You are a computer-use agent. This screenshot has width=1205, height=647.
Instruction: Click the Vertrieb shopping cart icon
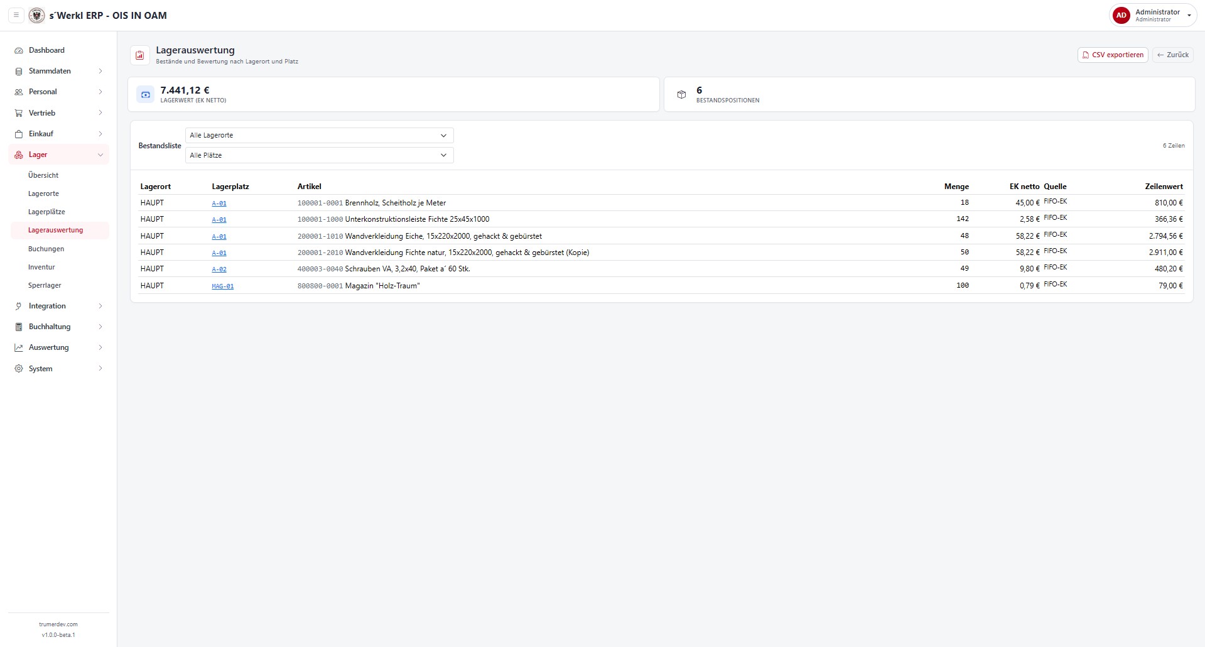pyautogui.click(x=19, y=113)
